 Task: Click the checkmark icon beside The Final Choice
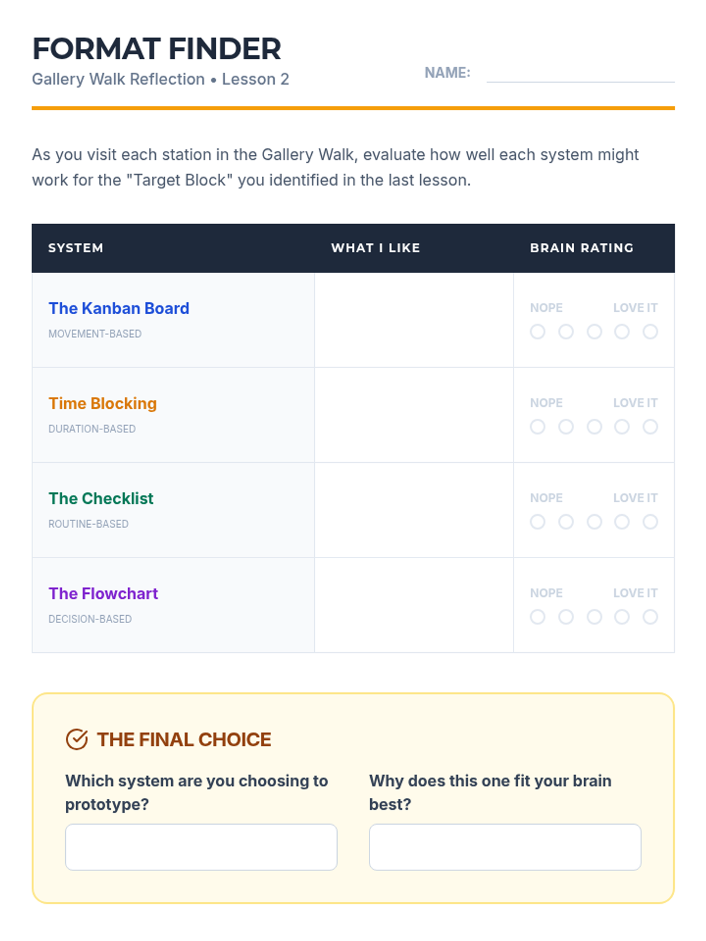point(76,739)
